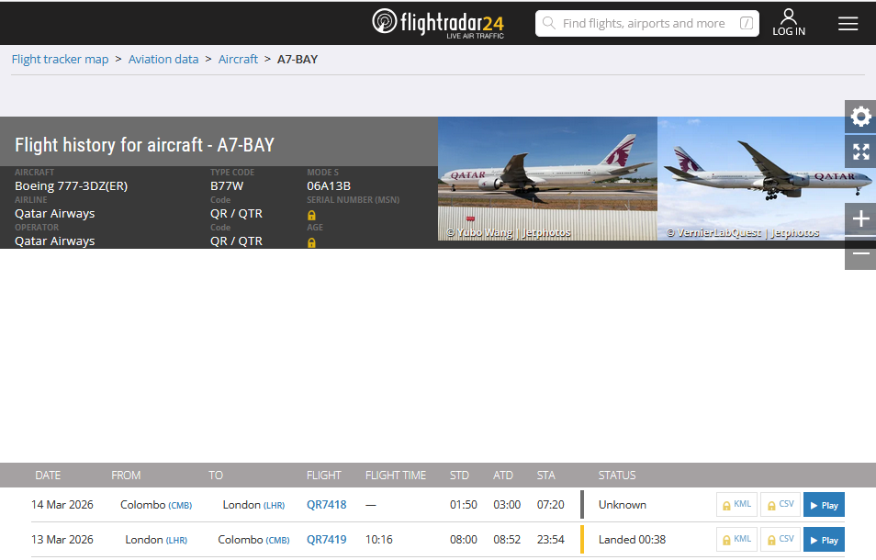Click the FLIGHT TIME column header

(x=396, y=476)
